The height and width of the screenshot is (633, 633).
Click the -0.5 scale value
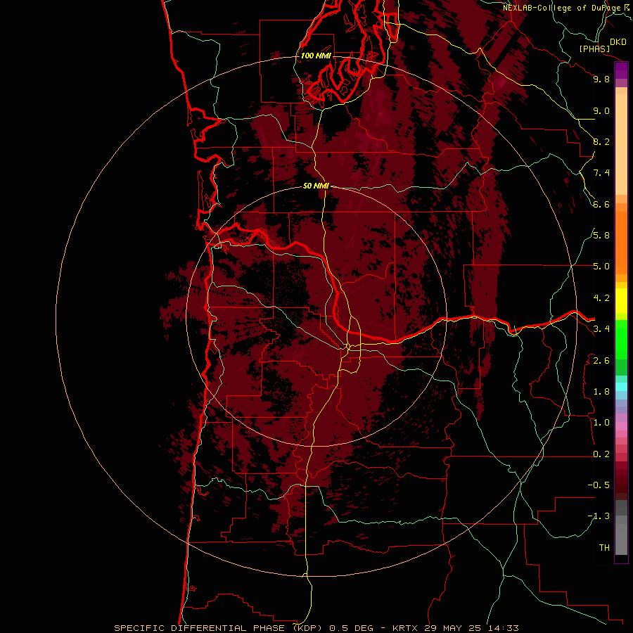click(599, 485)
